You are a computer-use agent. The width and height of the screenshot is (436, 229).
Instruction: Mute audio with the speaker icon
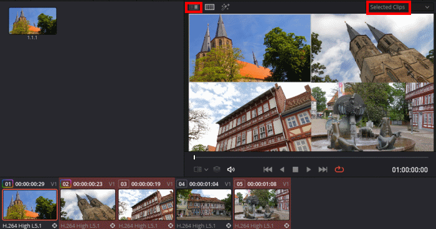(x=231, y=169)
